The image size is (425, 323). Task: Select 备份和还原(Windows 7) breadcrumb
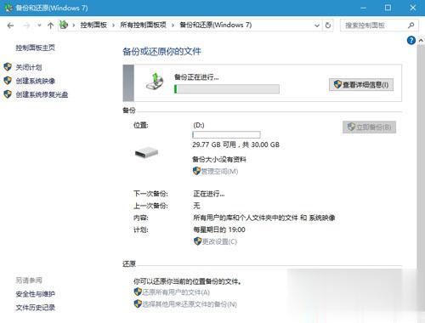[216, 25]
